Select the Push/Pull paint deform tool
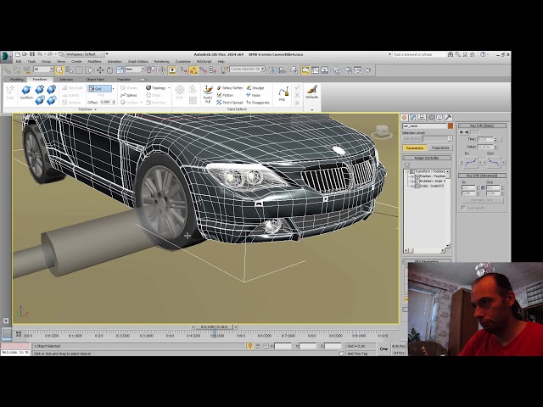Image resolution: width=543 pixels, height=407 pixels. 207,93
